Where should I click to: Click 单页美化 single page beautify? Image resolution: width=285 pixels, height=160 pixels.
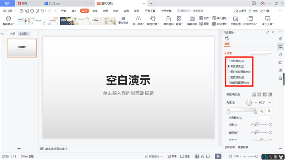coord(169,21)
